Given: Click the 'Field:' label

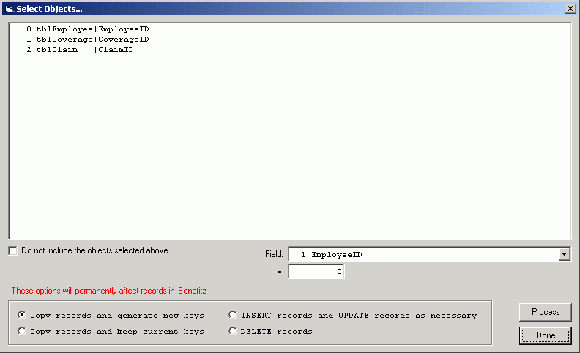Looking at the screenshot, I should tap(273, 254).
